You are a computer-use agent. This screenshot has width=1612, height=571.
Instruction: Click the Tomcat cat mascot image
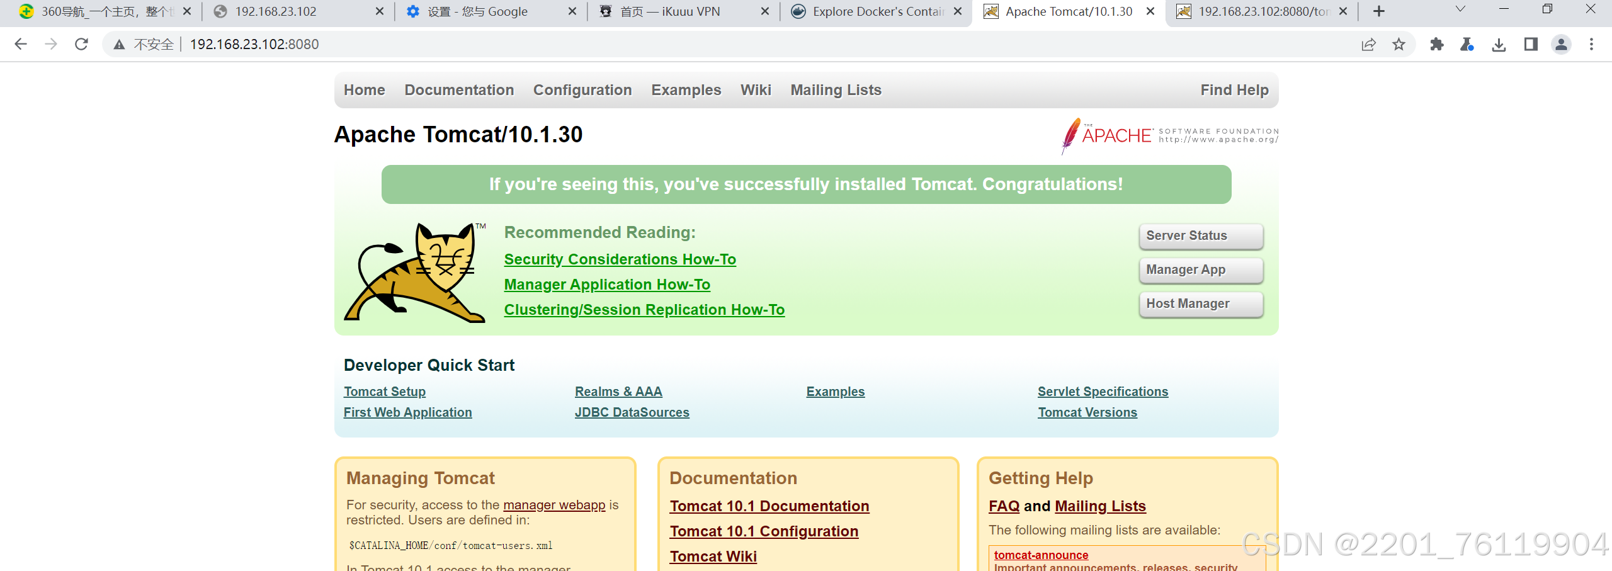(415, 272)
